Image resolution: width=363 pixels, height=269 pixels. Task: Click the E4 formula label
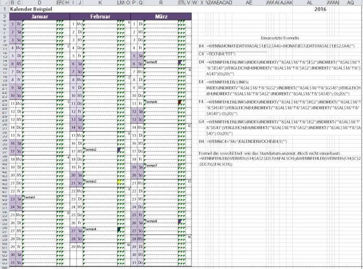click(x=201, y=82)
